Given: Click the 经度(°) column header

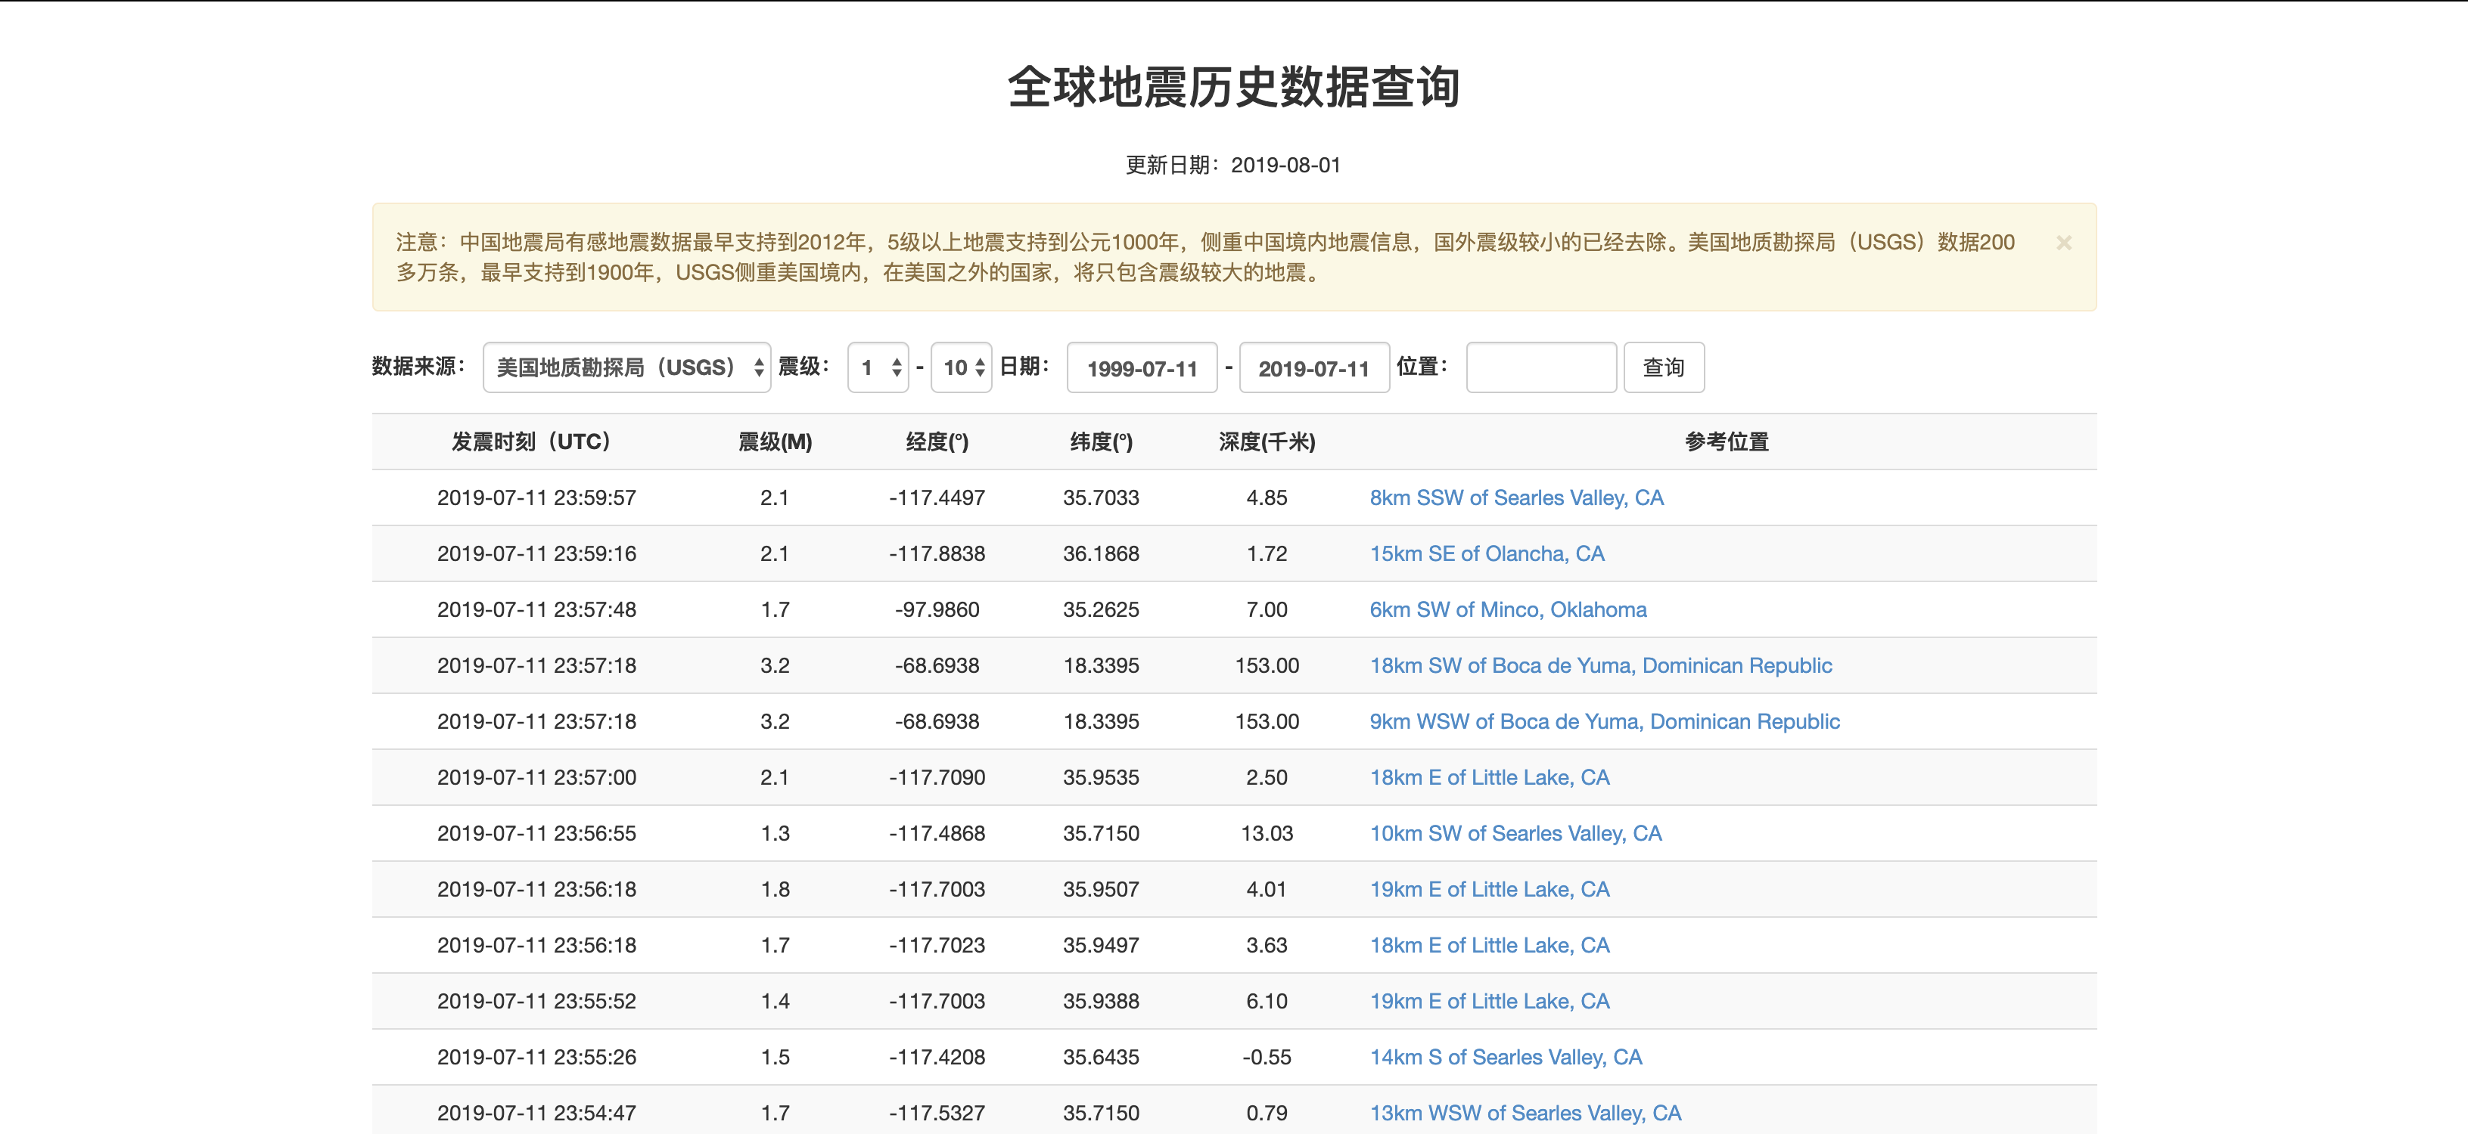Looking at the screenshot, I should [x=937, y=442].
